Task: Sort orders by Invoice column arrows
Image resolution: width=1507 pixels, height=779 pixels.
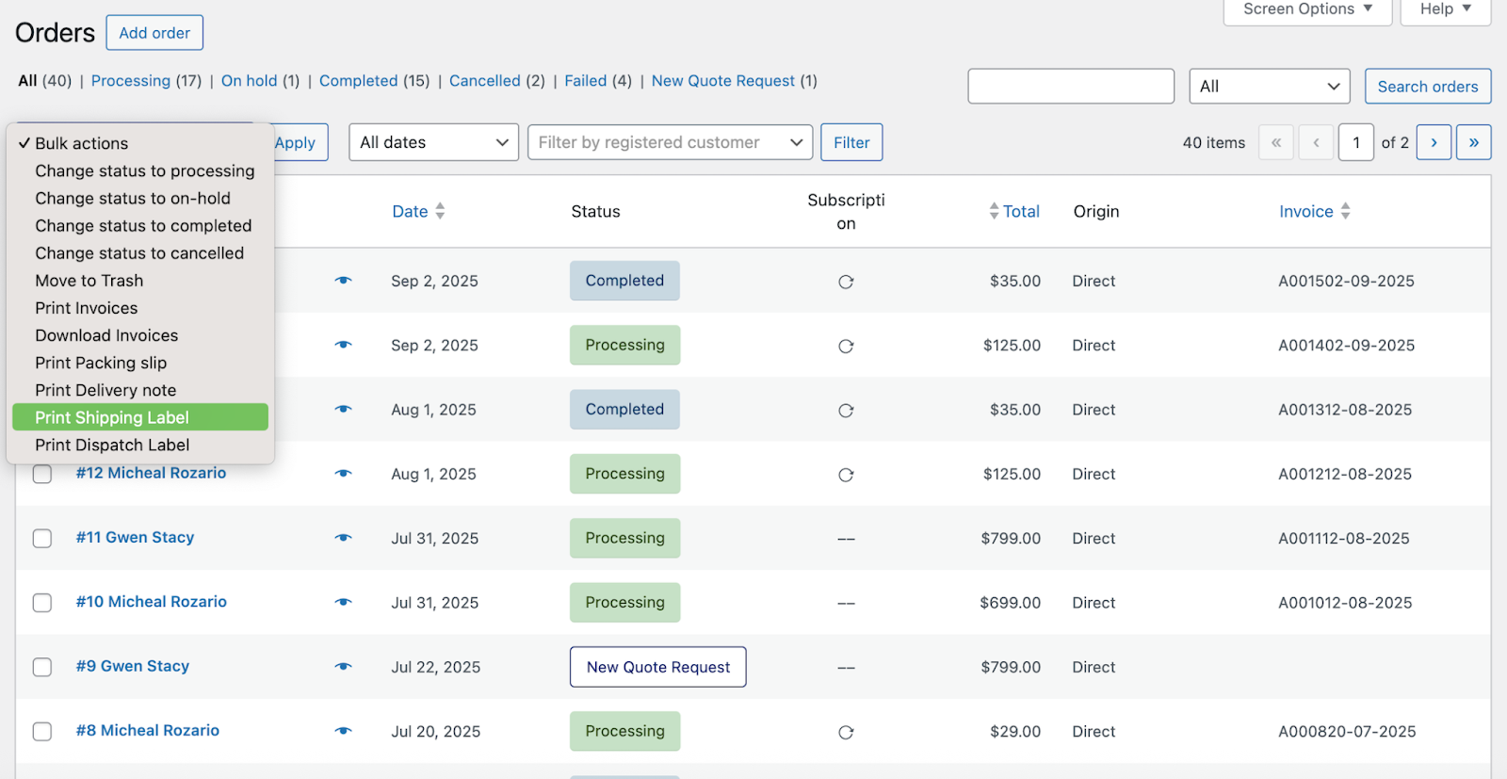Action: pos(1346,211)
